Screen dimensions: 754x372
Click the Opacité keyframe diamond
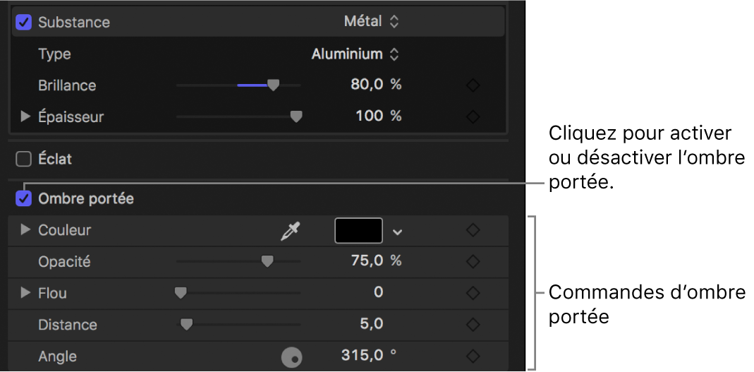[473, 261]
